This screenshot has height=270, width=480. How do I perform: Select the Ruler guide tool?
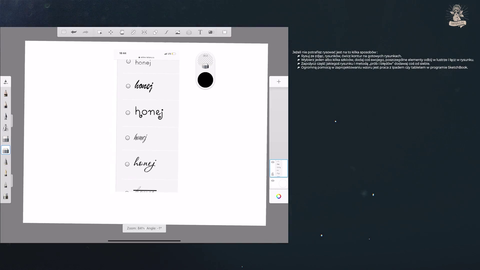pyautogui.click(x=133, y=32)
